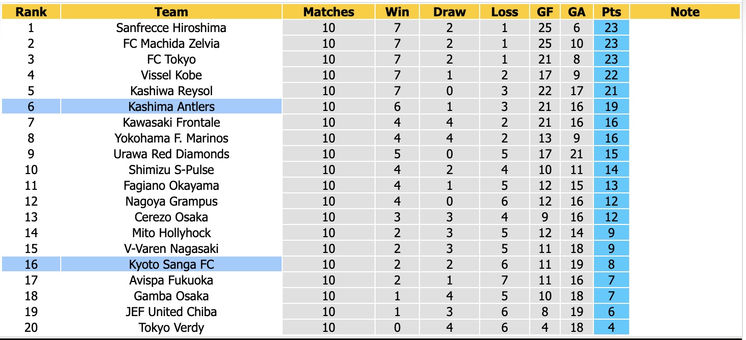Image resolution: width=746 pixels, height=340 pixels.
Task: Click FC Machida Zelvia team name
Action: [x=171, y=43]
